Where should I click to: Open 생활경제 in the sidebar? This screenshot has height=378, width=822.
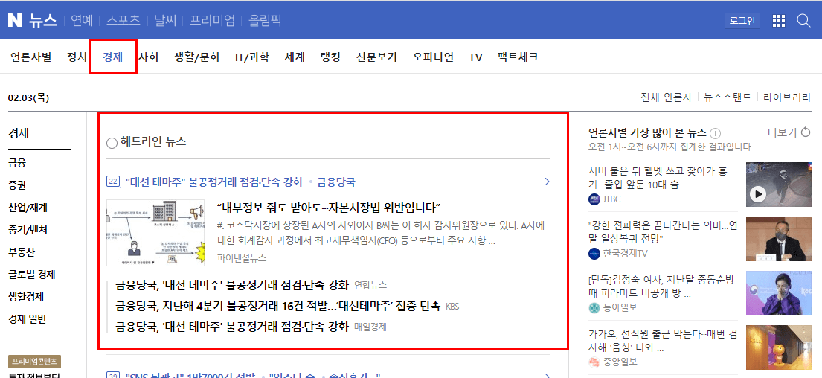pos(26,297)
